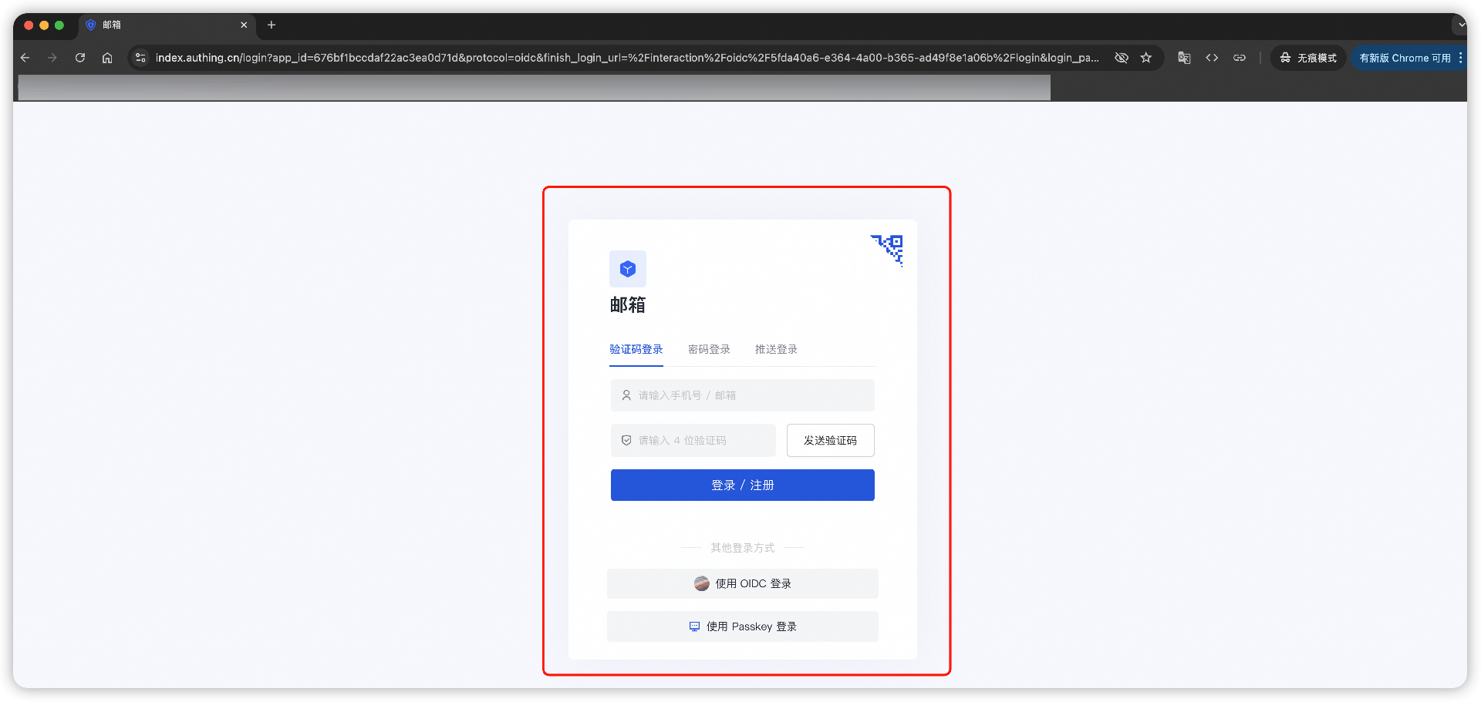The width and height of the screenshot is (1481, 702).
Task: Log in with 使用 Passkey 登录
Action: pos(743,626)
